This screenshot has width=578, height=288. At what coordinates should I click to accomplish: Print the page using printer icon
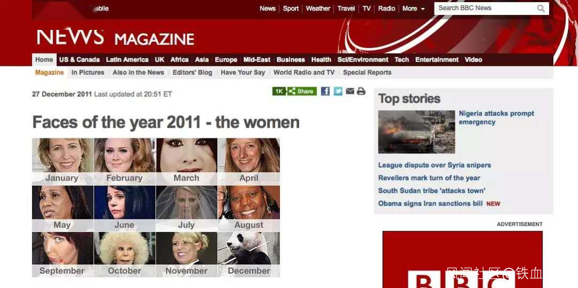click(361, 91)
